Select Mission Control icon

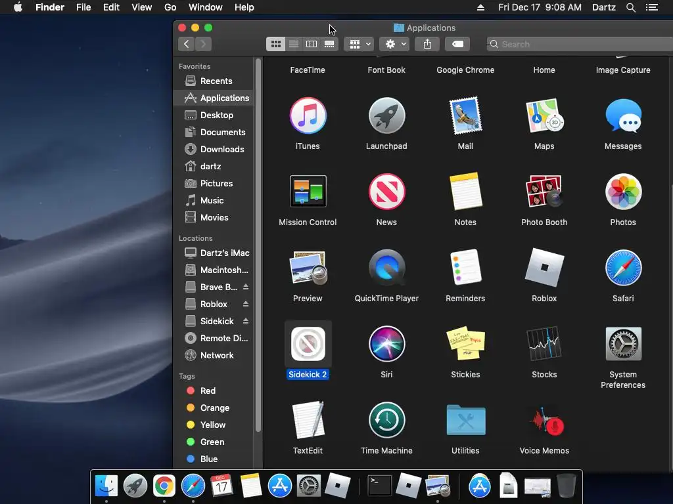(308, 191)
